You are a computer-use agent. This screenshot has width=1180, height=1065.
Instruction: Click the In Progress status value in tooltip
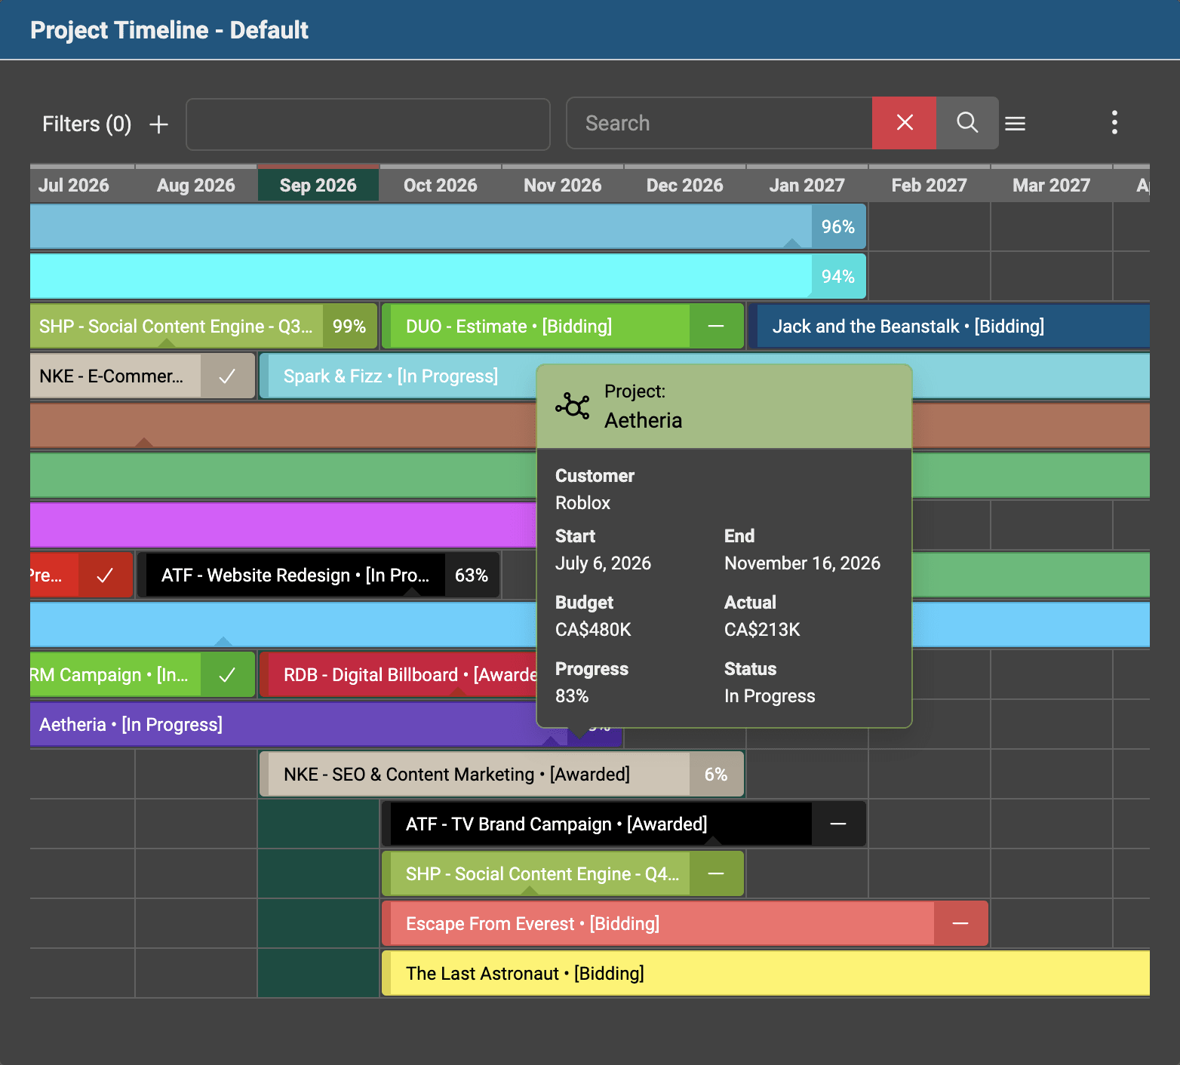tap(770, 696)
